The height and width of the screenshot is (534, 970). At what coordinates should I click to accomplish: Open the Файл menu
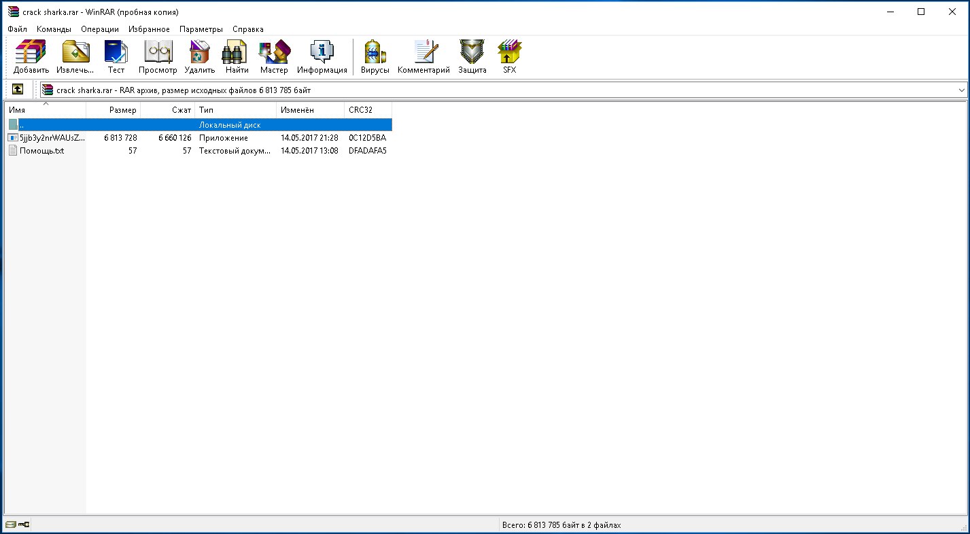[17, 29]
